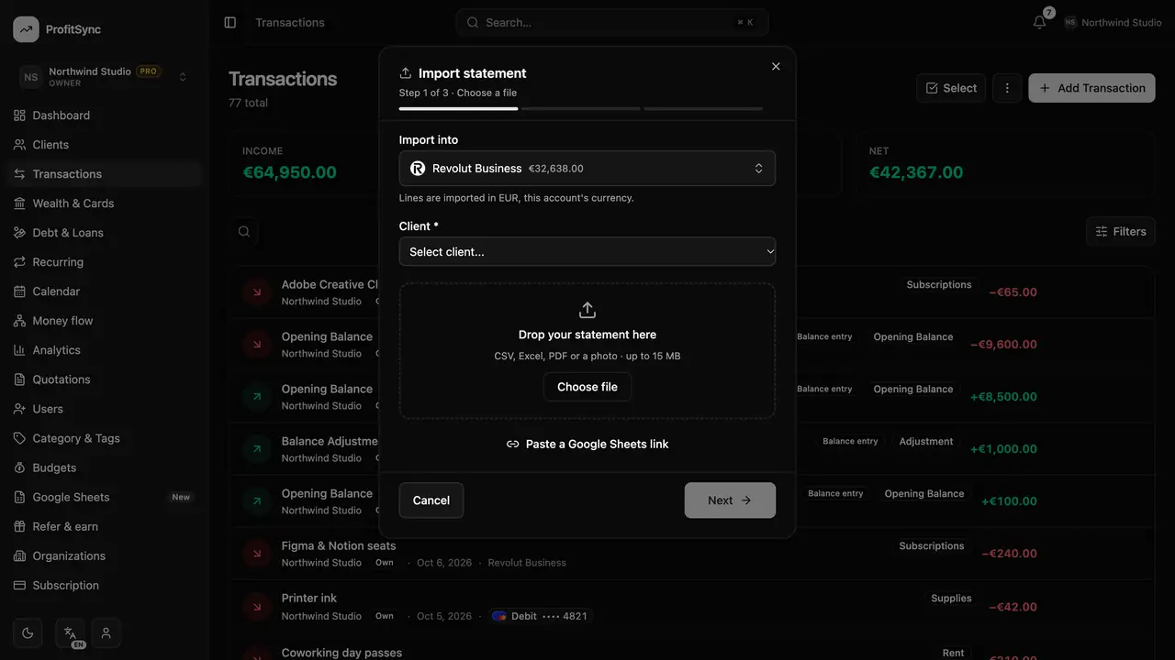Open the notifications bell
This screenshot has height=660, width=1175.
[1039, 22]
